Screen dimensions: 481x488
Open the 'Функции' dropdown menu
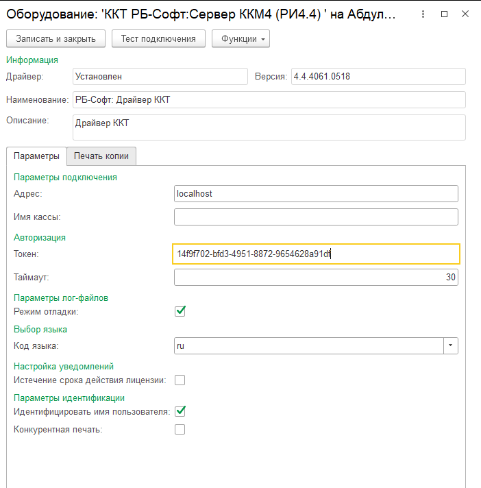point(241,38)
